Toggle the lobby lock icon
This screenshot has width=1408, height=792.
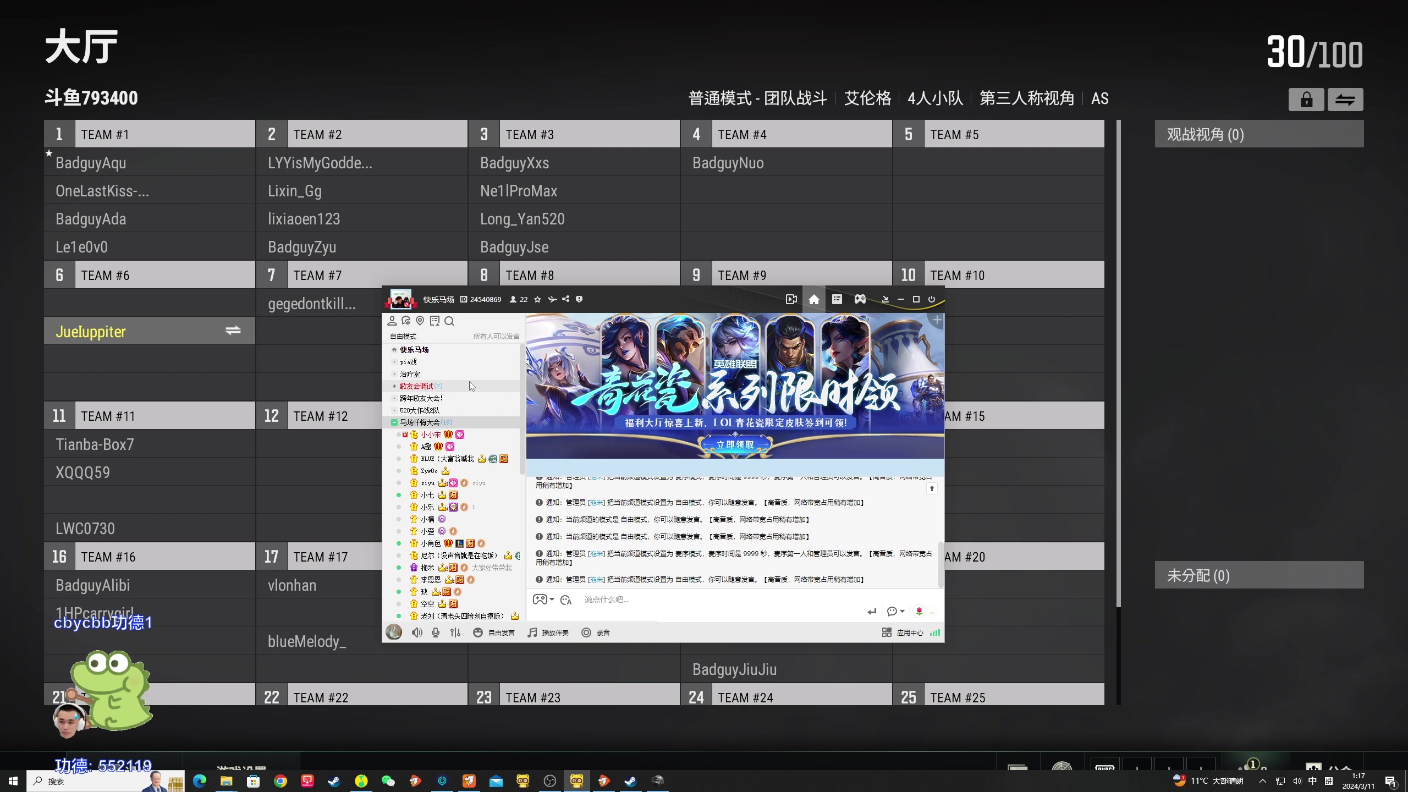point(1306,100)
